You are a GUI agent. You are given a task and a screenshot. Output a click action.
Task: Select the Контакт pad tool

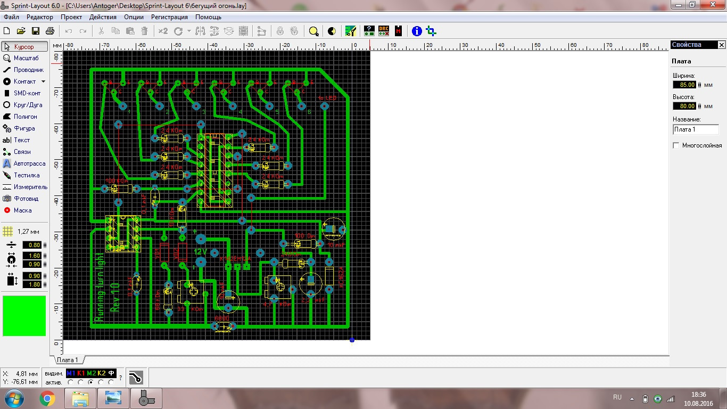(20, 81)
